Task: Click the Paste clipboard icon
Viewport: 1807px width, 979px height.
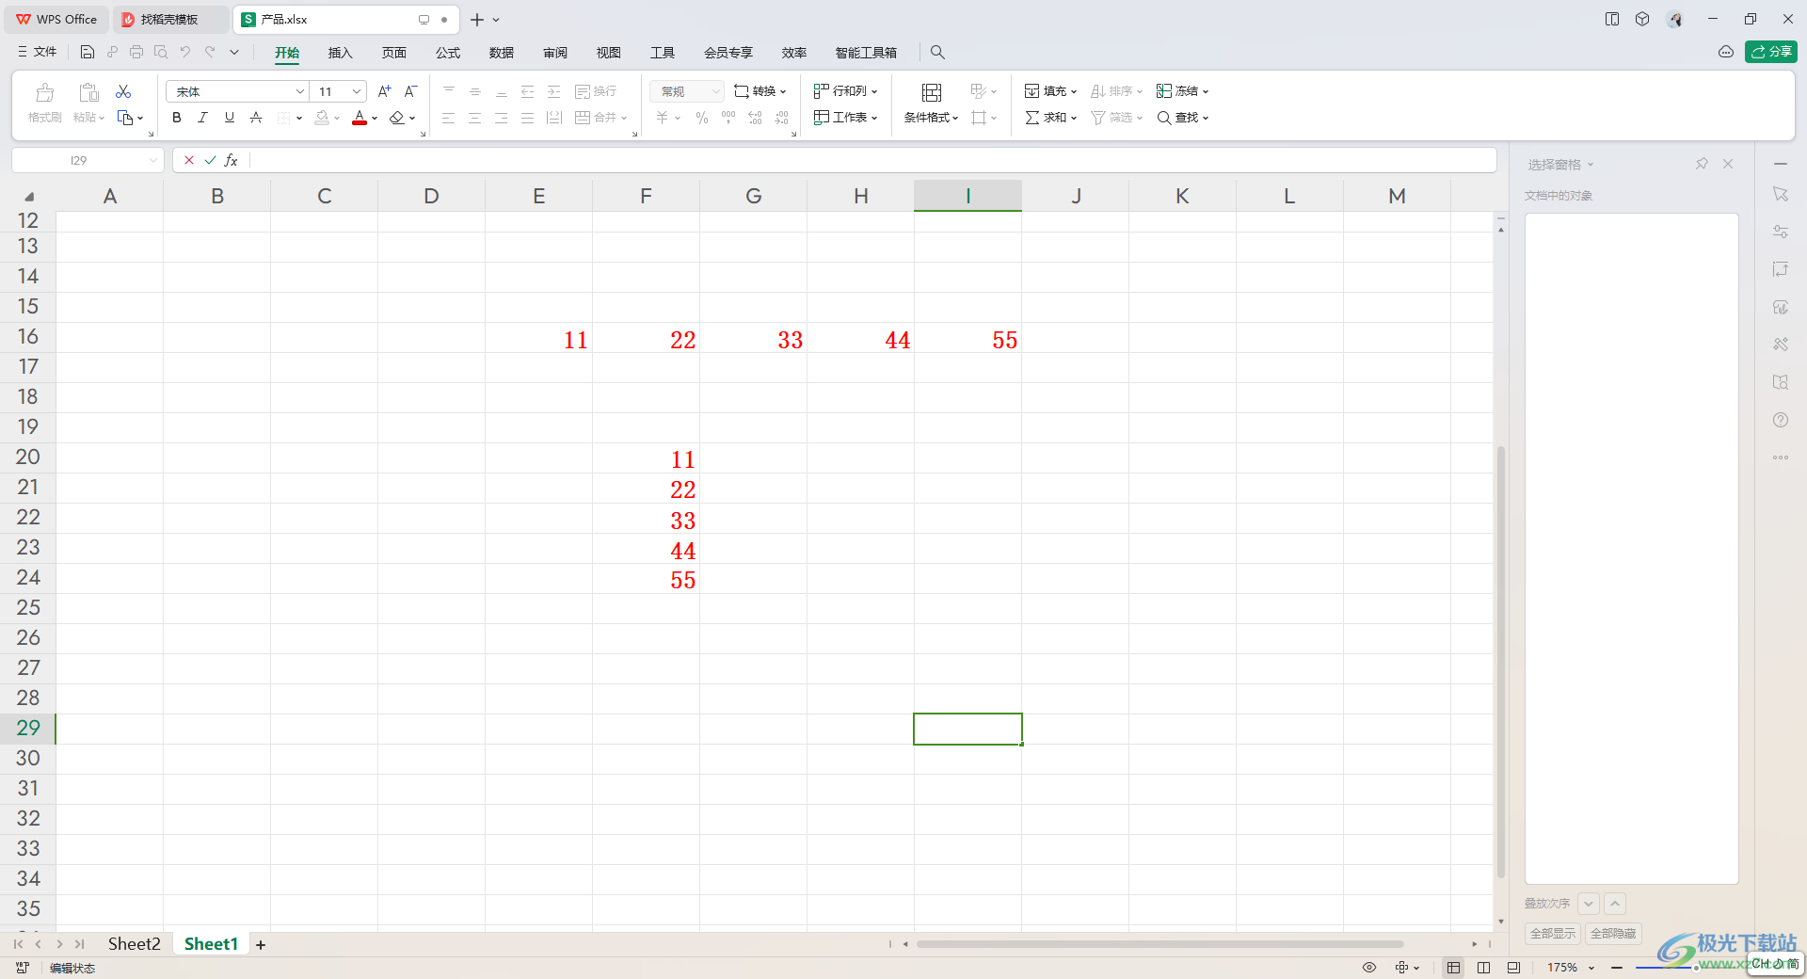Action: (88, 92)
